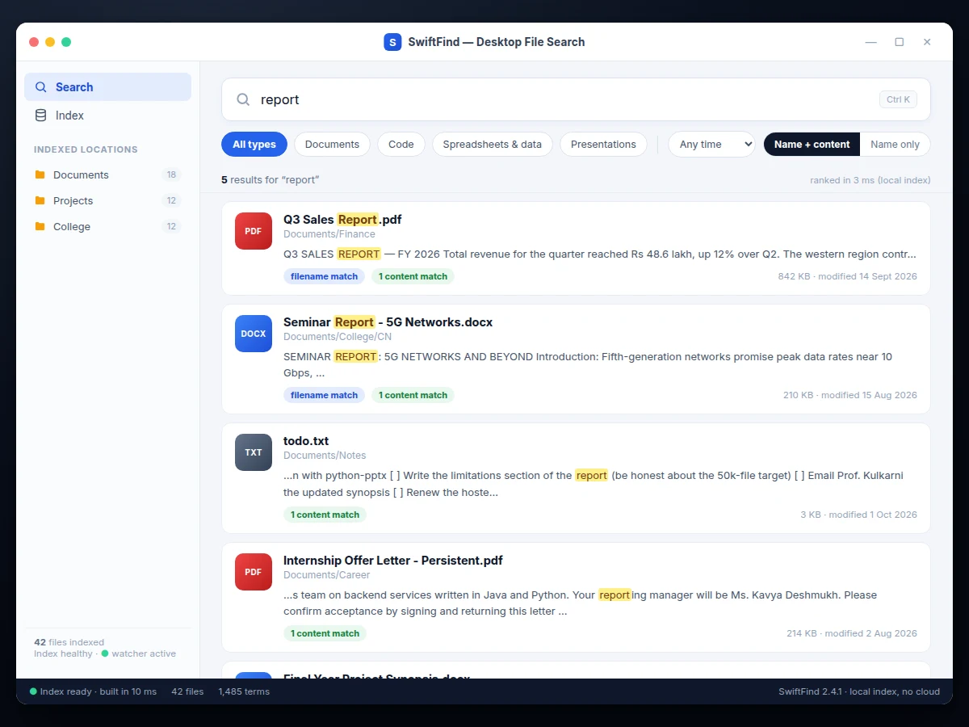Click the database icon next to Index
The image size is (969, 727).
[40, 116]
